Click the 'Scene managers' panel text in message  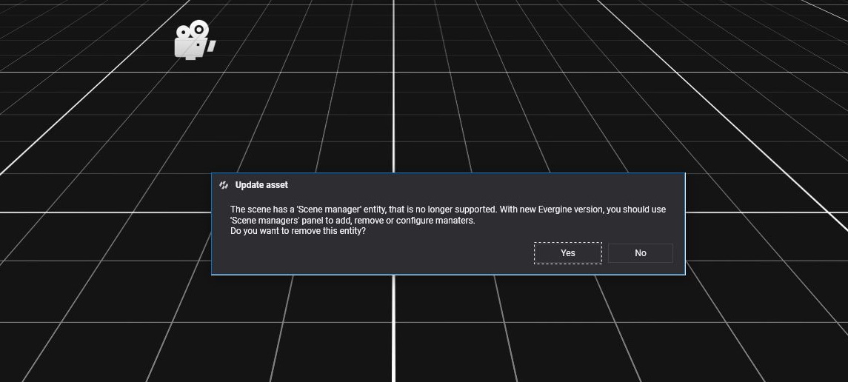[262, 221]
